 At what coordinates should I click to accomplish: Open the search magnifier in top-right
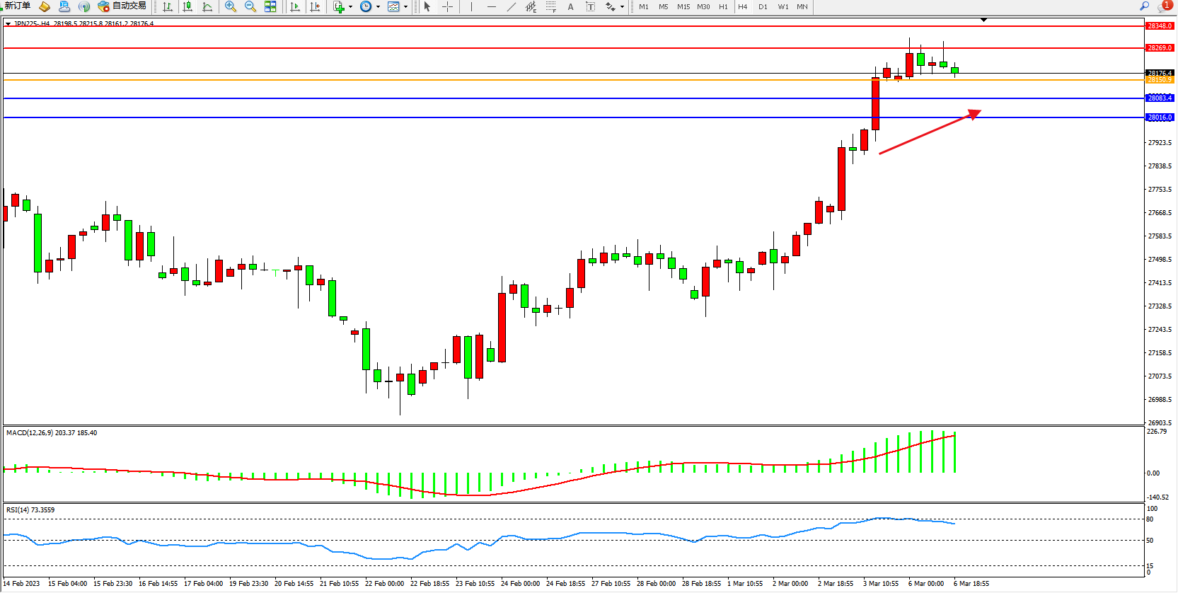(1144, 6)
